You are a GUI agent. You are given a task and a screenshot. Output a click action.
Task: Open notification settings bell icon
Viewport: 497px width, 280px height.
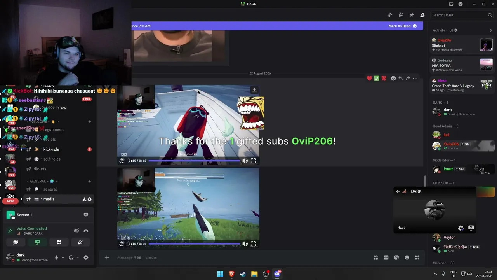[401, 15]
